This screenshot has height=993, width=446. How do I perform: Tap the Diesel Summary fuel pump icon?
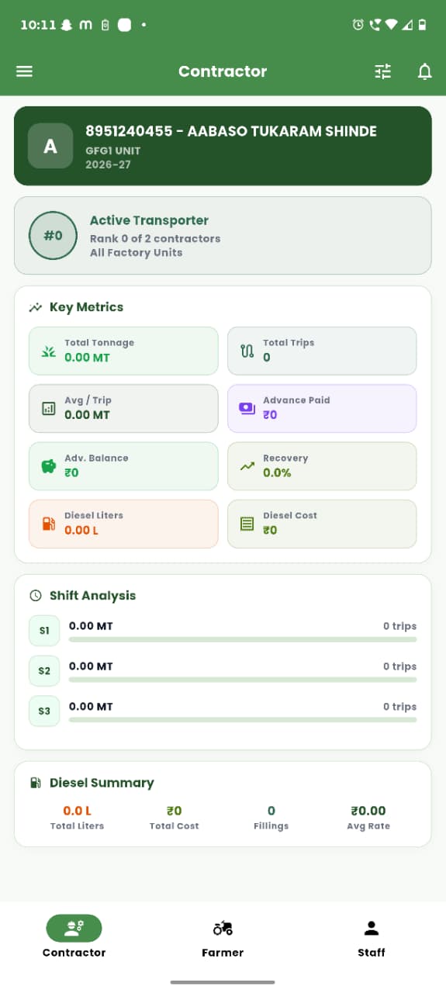(x=35, y=783)
